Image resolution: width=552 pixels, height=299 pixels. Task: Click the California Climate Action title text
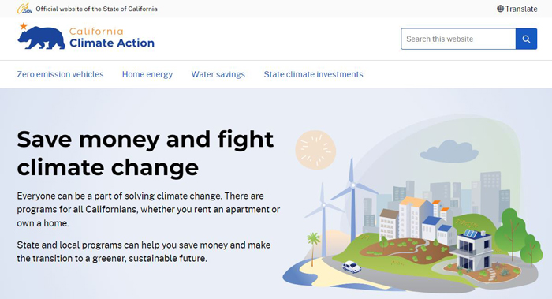tap(112, 37)
